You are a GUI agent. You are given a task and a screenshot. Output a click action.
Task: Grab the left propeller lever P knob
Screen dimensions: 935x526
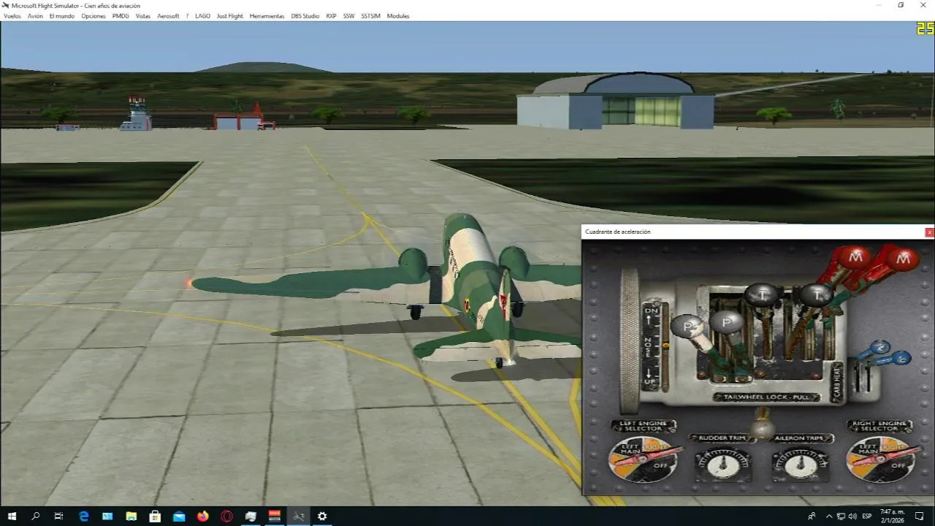pos(686,326)
